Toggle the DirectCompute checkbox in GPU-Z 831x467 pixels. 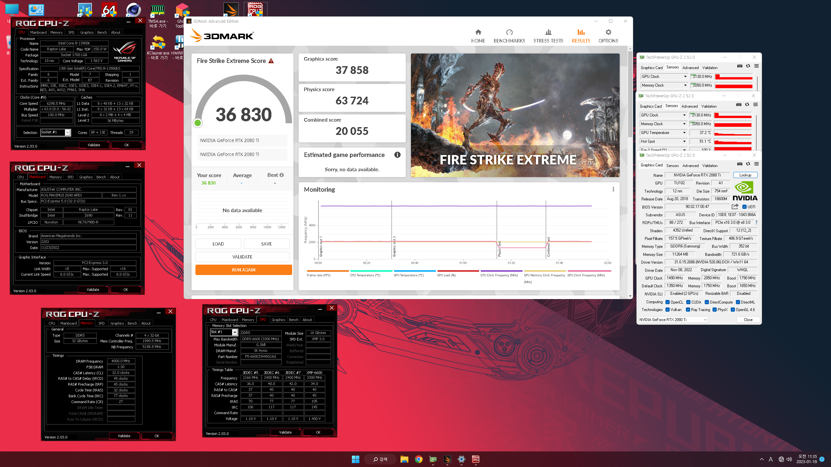(x=707, y=302)
